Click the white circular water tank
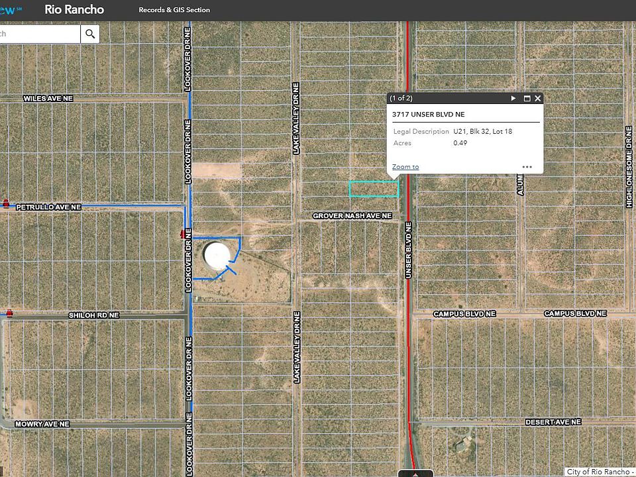Image resolution: width=636 pixels, height=477 pixels. click(x=217, y=256)
